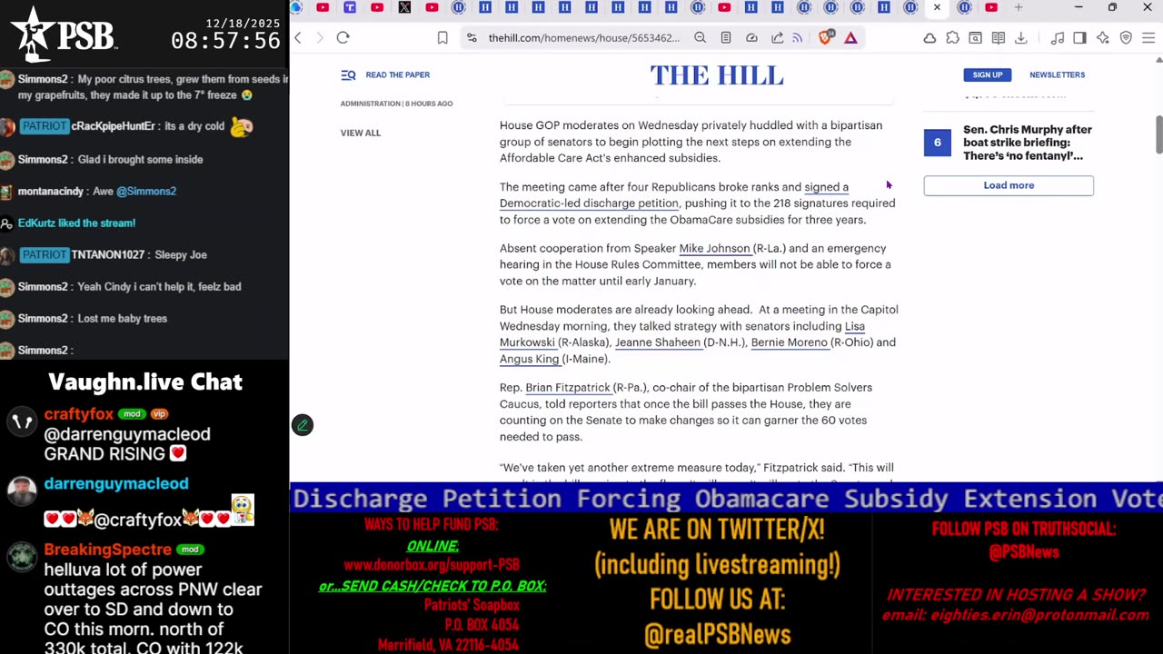1163x654 pixels.
Task: Open the downloads arrow icon
Action: (1021, 38)
